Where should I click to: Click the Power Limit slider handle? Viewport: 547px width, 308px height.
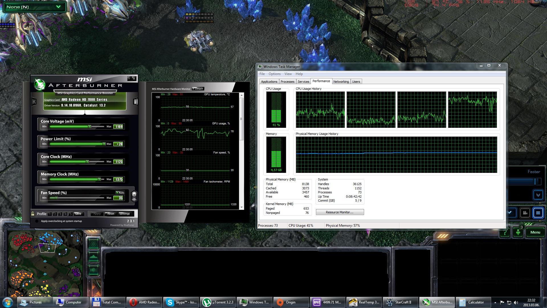click(x=104, y=144)
